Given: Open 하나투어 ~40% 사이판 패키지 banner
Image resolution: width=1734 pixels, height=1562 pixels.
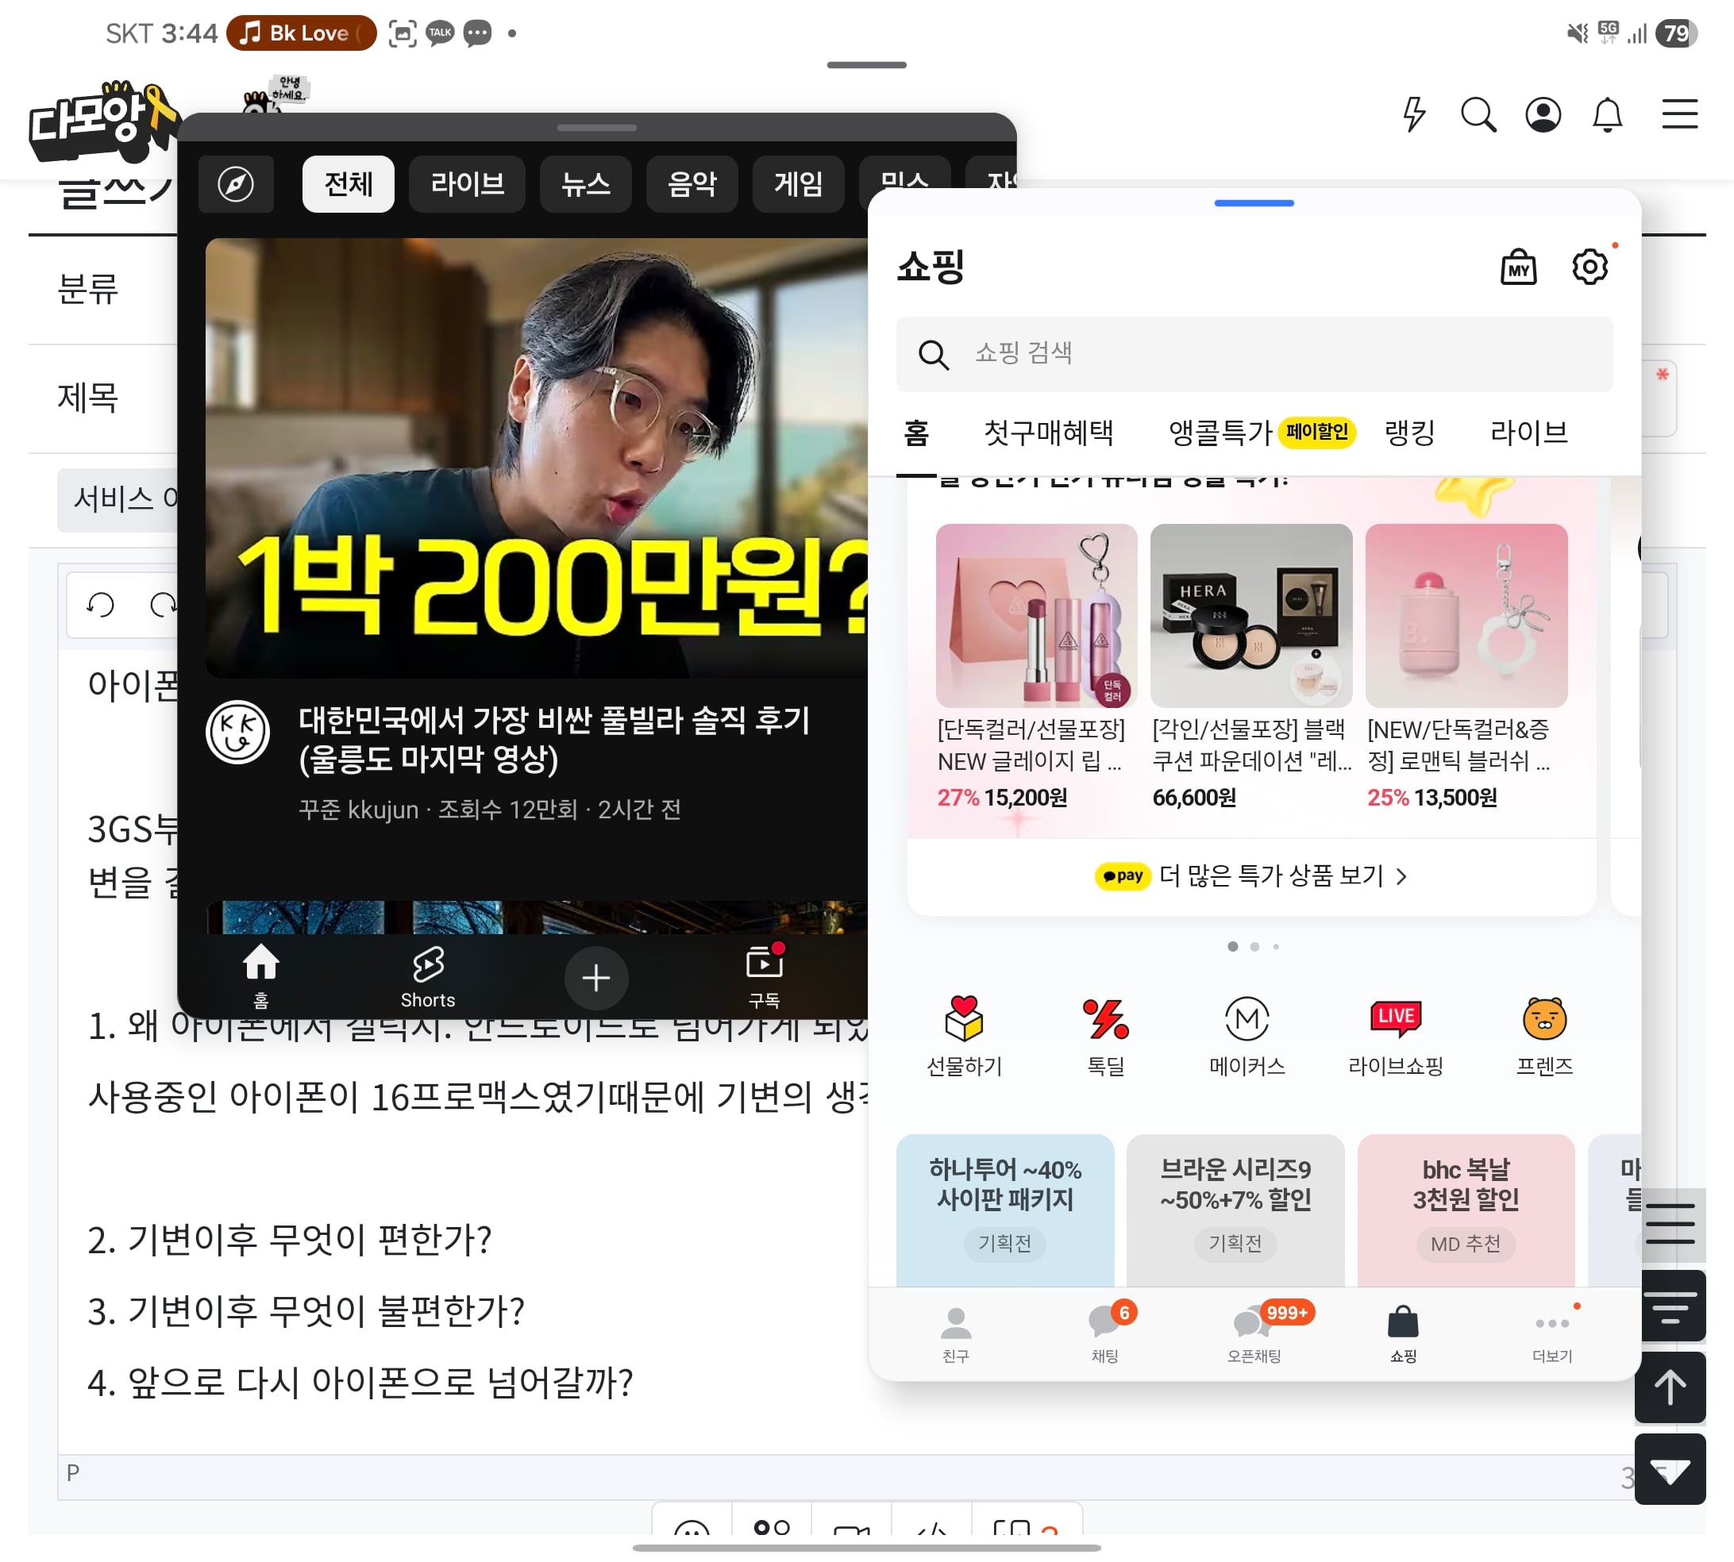Looking at the screenshot, I should point(1004,1210).
